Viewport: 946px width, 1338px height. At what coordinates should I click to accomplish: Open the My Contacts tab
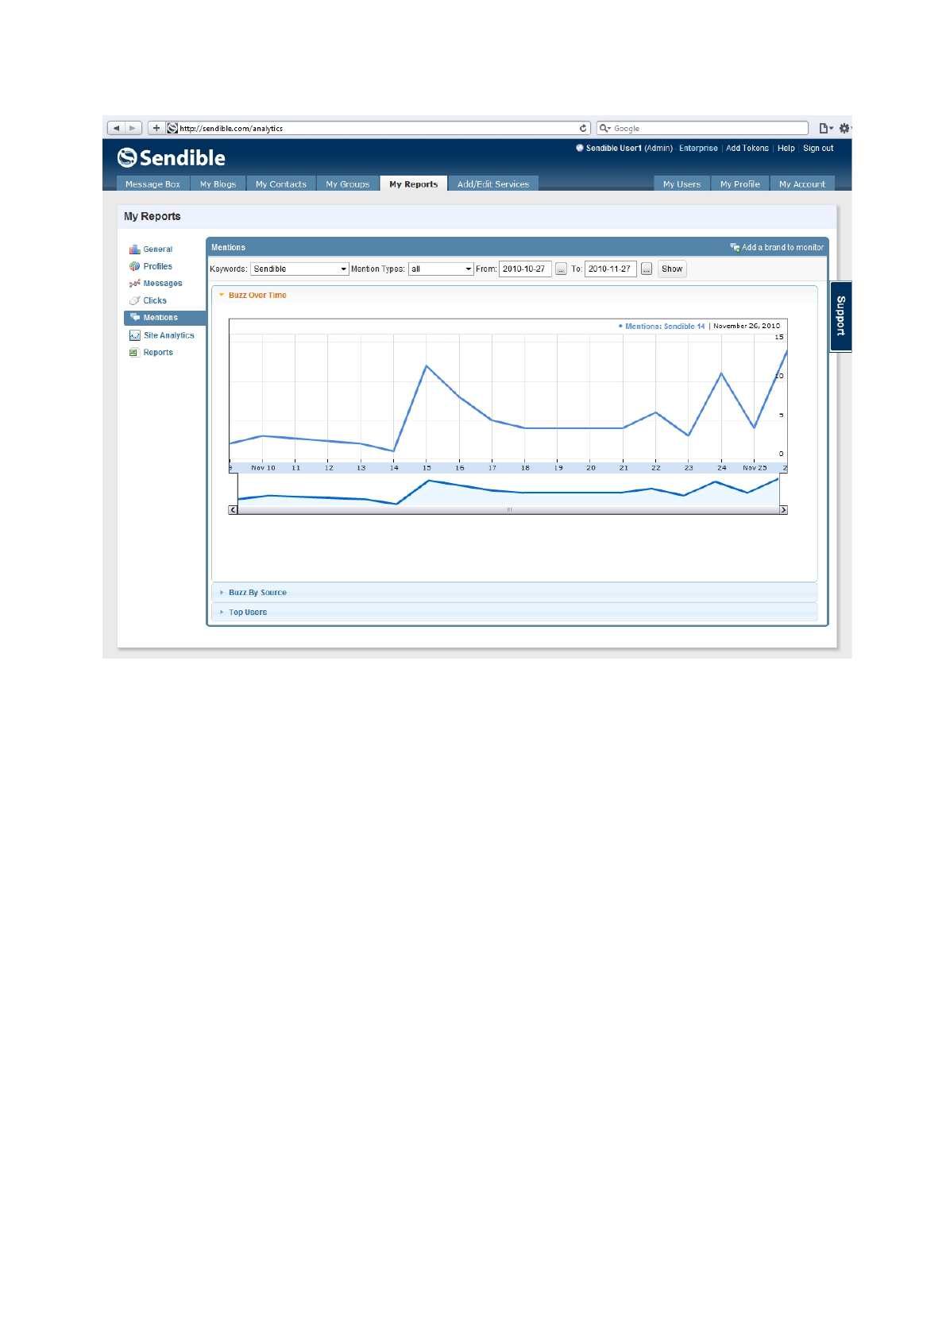tap(281, 184)
